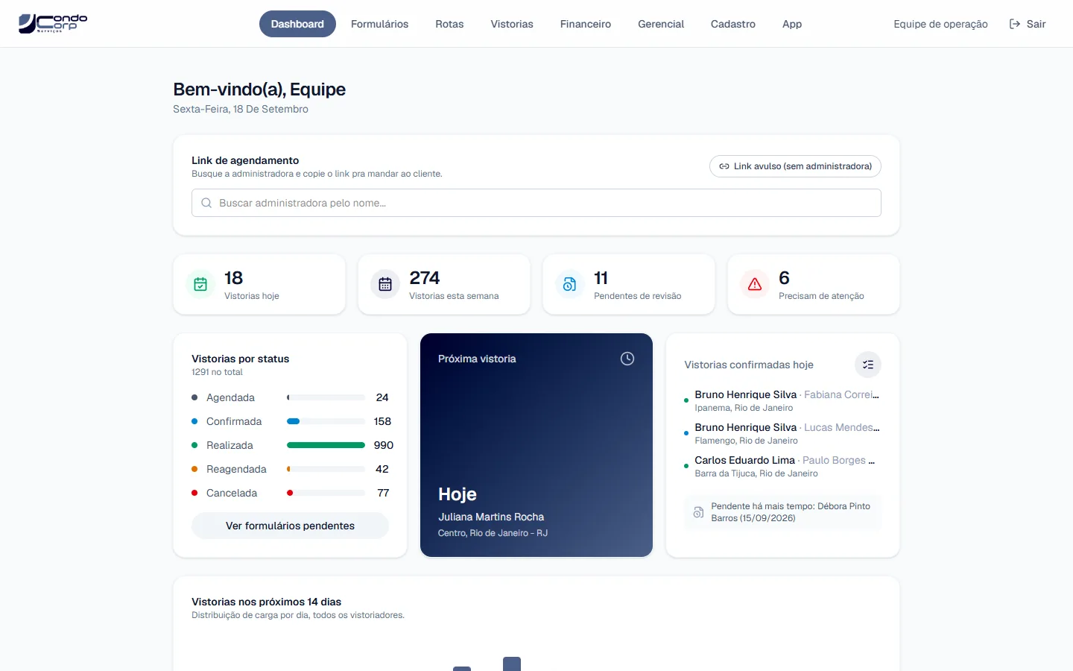Screen dimensions: 1073x671
Task: Click the CondoCorp logo
Action: click(53, 23)
